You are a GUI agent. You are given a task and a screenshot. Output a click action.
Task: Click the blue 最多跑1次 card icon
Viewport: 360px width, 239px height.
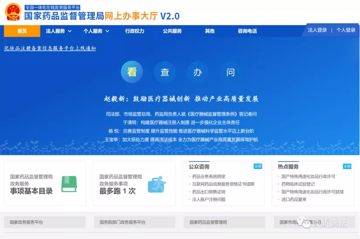click(x=156, y=184)
